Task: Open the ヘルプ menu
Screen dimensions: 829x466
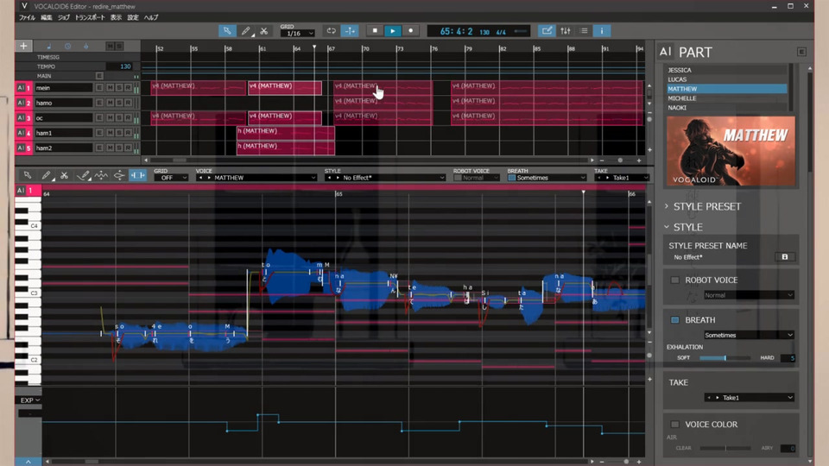Action: (151, 17)
